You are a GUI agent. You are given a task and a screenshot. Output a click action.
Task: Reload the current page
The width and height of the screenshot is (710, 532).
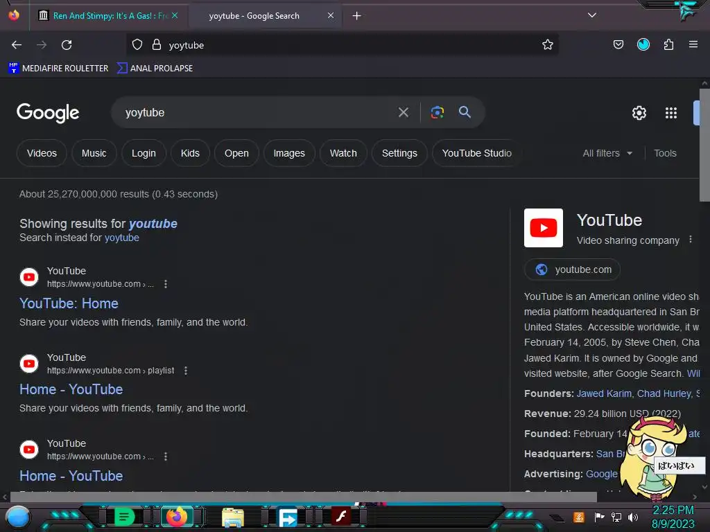tap(67, 45)
